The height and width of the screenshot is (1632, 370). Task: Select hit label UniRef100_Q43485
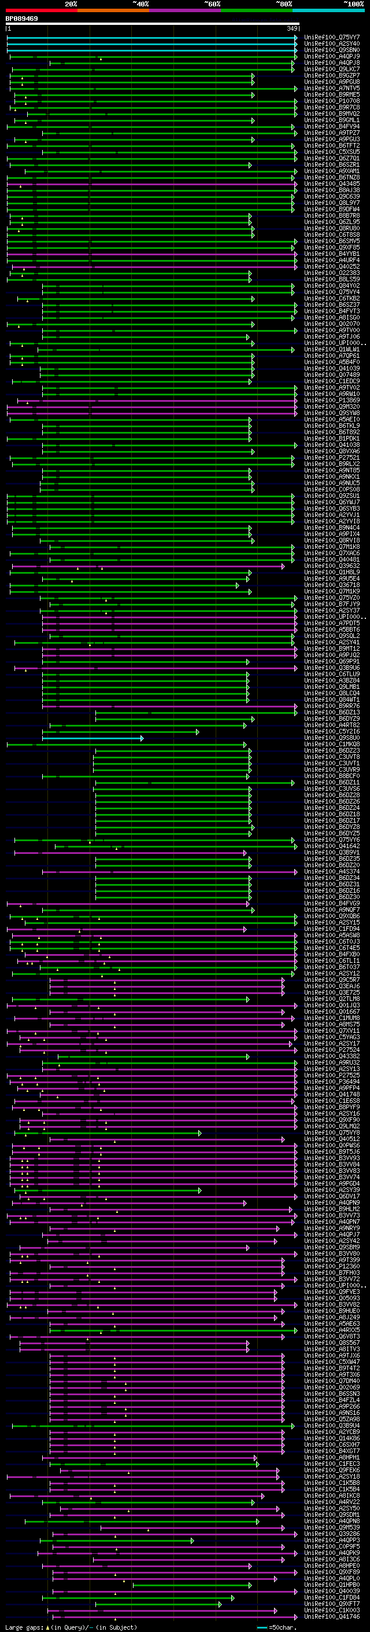coord(332,184)
